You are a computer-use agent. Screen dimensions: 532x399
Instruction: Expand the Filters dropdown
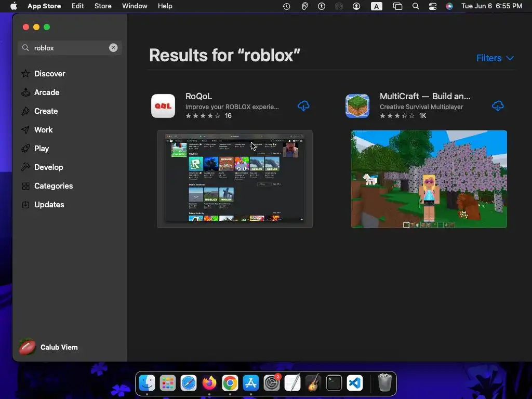pyautogui.click(x=495, y=58)
